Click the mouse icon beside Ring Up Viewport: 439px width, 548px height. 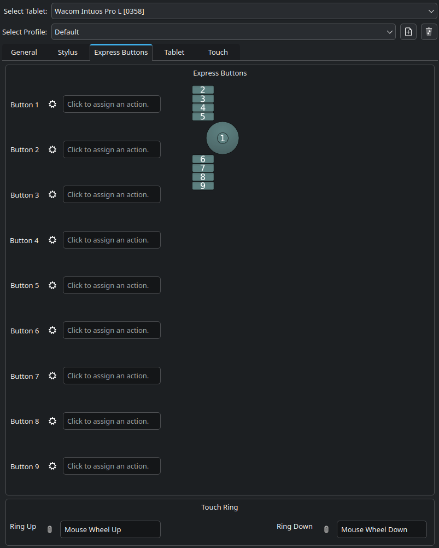[x=50, y=529]
